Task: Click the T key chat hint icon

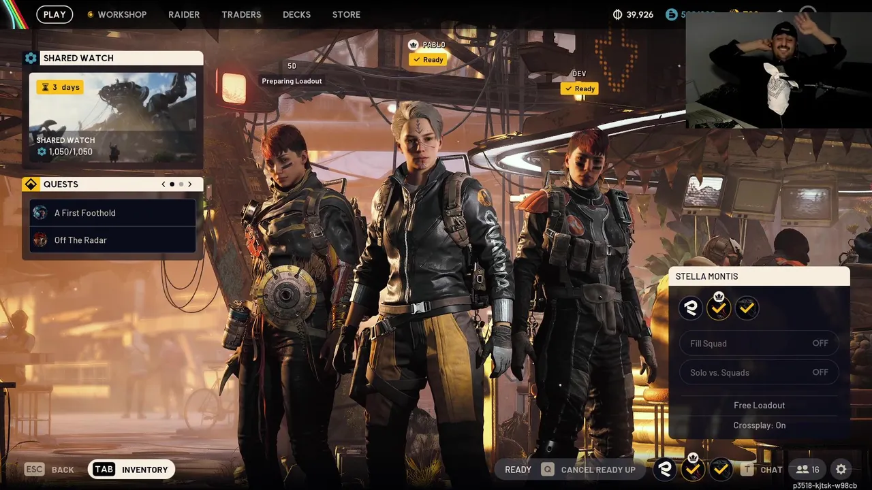Action: click(x=747, y=470)
